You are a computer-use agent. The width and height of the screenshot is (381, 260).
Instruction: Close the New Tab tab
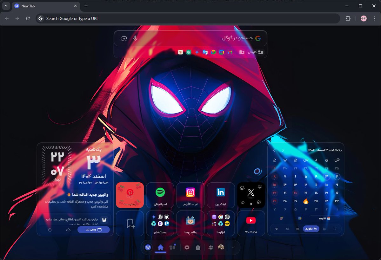(x=76, y=6)
